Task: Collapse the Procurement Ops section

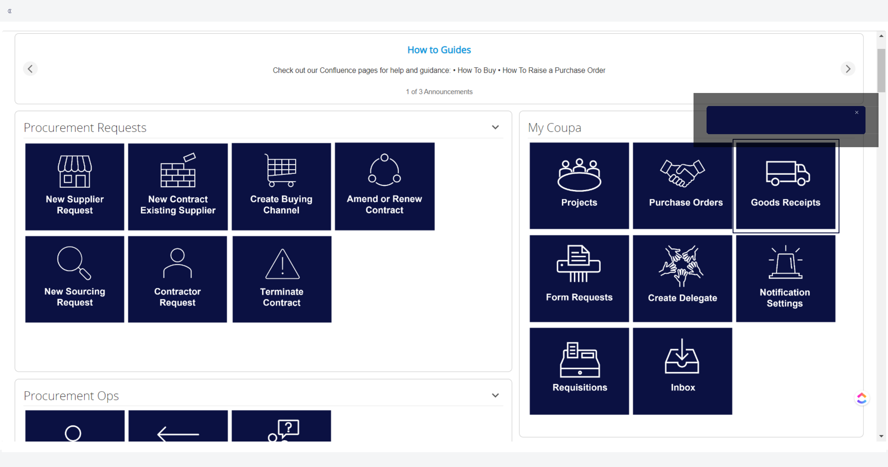Action: (496, 395)
